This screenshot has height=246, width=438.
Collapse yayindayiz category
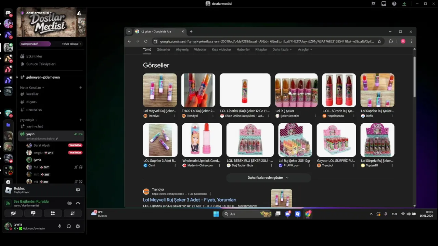[28, 120]
